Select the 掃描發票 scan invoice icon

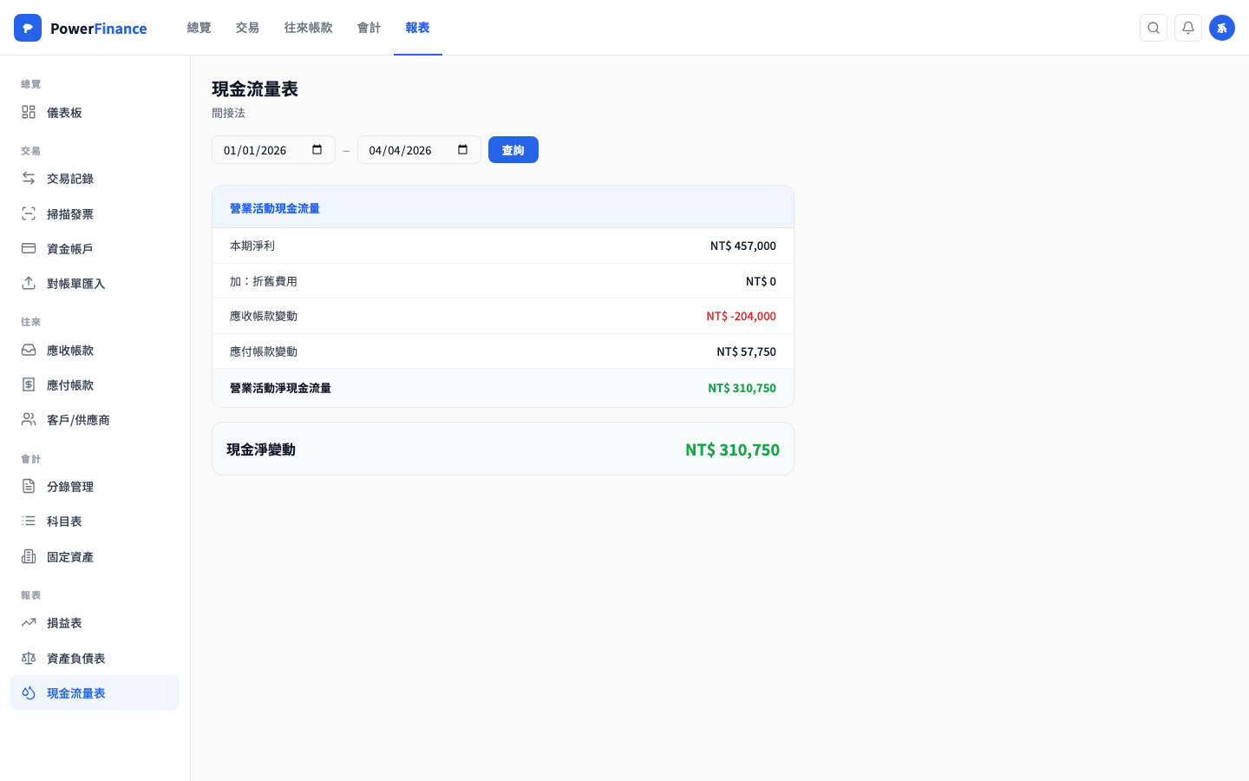point(28,213)
